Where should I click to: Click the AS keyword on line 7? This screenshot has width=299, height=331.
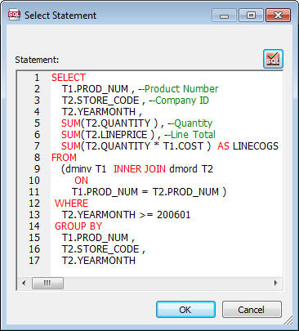[223, 146]
